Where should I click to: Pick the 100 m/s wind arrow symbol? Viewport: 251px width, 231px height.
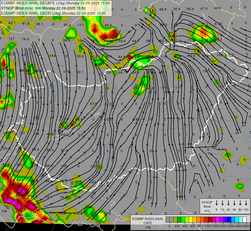[x=246, y=203]
